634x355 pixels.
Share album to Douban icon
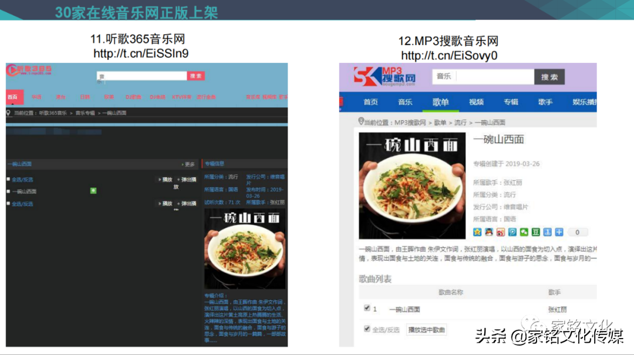[x=535, y=232]
